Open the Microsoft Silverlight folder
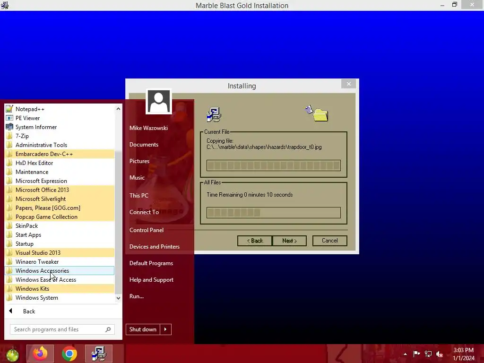Screen dimensions: 484x363 click(60, 199)
